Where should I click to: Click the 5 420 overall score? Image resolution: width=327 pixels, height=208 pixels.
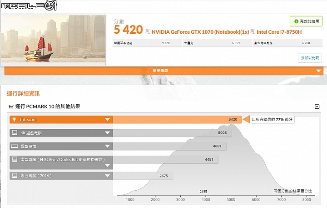[128, 30]
